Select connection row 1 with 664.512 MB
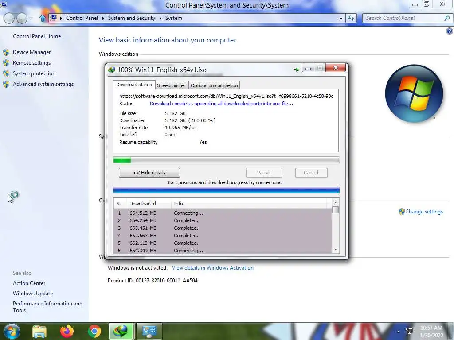 223,213
